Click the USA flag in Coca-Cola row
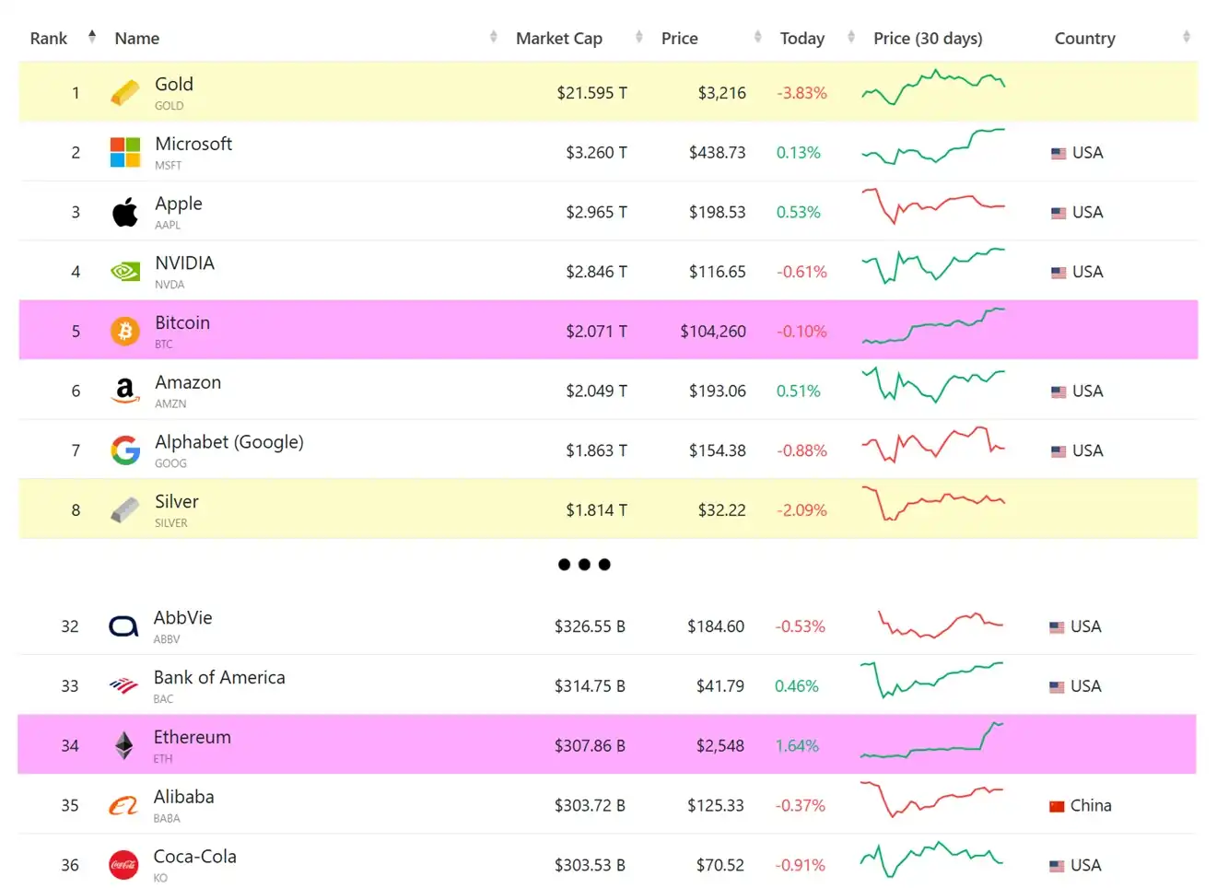Viewport: 1217px width, 888px height. pos(1057,866)
